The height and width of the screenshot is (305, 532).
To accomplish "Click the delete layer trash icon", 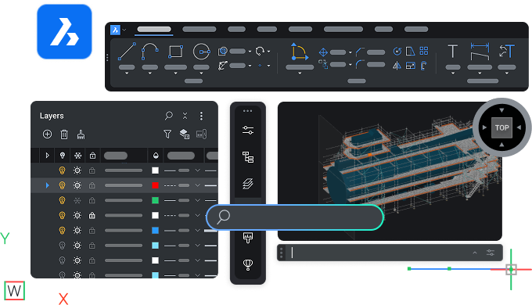I will tap(64, 135).
